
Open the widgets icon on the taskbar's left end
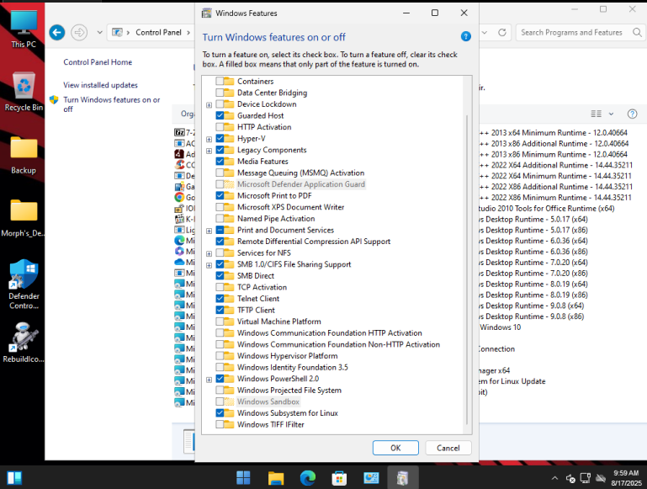[x=14, y=478]
